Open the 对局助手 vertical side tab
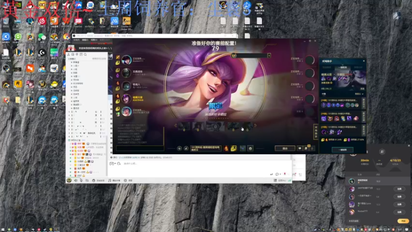The height and width of the screenshot is (232, 412). (x=316, y=132)
